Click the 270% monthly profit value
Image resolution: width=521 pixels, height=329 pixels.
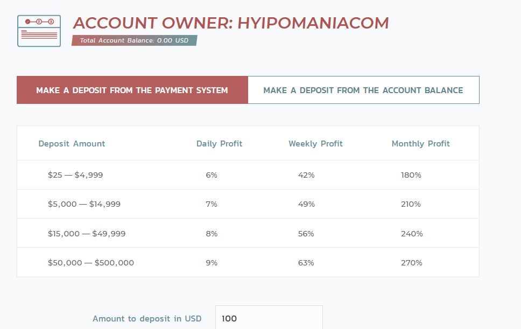click(412, 263)
